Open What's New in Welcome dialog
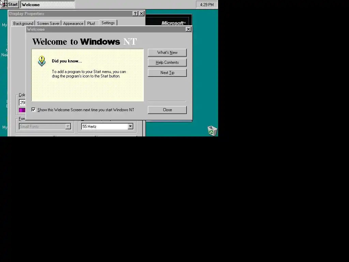349x262 pixels. 167,53
